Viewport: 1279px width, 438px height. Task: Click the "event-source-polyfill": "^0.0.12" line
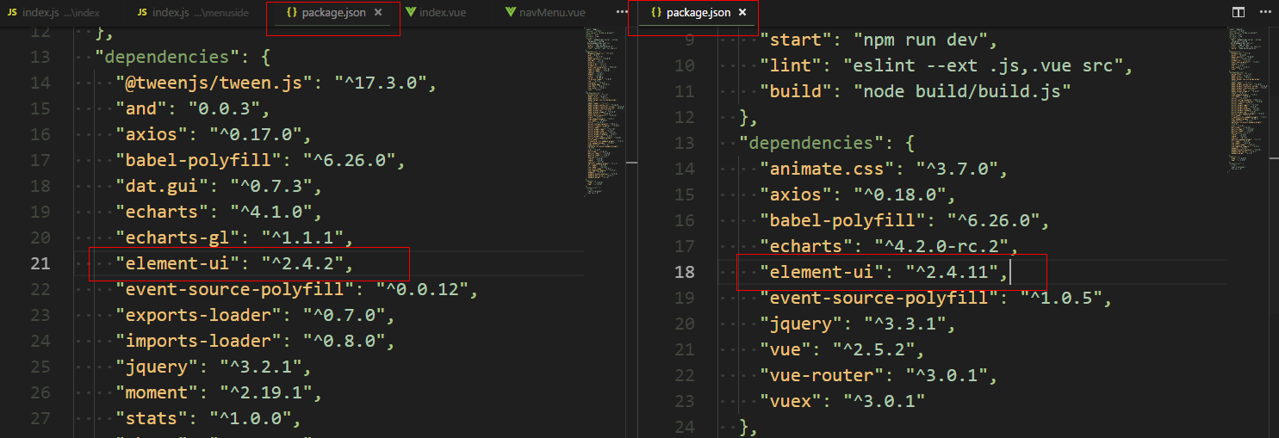(295, 289)
